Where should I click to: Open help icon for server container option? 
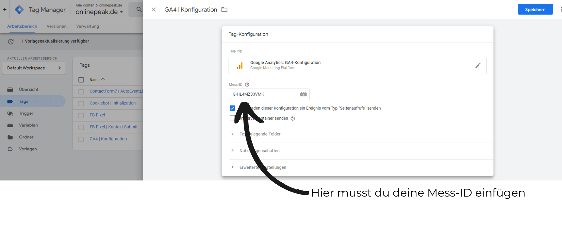tap(293, 118)
